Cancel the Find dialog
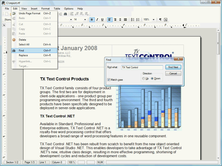 pos(173,73)
